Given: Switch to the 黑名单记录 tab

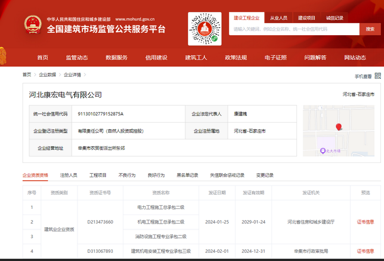Looking at the screenshot, I should [x=187, y=175].
